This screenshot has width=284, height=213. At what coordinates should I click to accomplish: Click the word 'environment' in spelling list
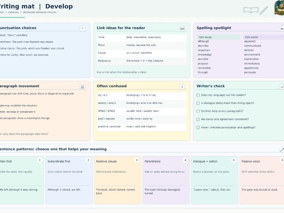252,55
